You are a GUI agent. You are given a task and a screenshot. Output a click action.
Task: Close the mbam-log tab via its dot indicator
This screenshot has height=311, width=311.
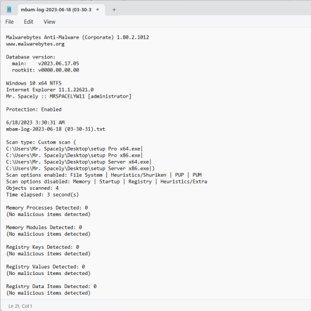pos(98,9)
